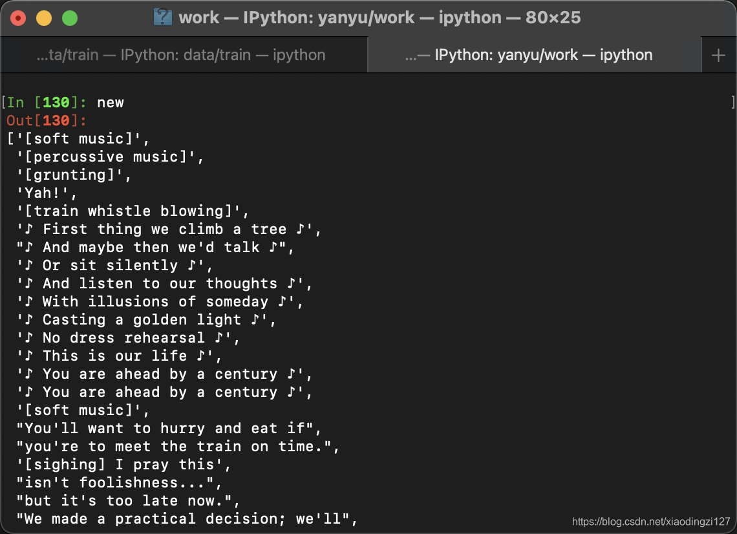Click the folder proxy icon in title bar
The image size is (737, 534).
(x=163, y=17)
